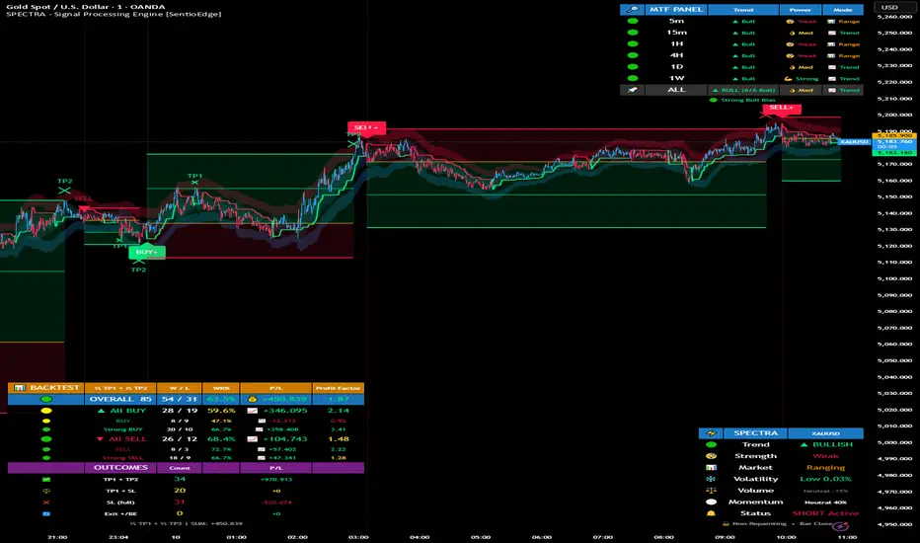Click the green dot before Strong Bull Bias
Screen dimensions: 920x543
(714, 100)
